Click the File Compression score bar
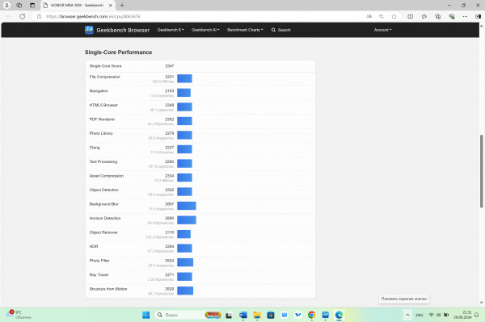The width and height of the screenshot is (485, 322). pos(184,78)
